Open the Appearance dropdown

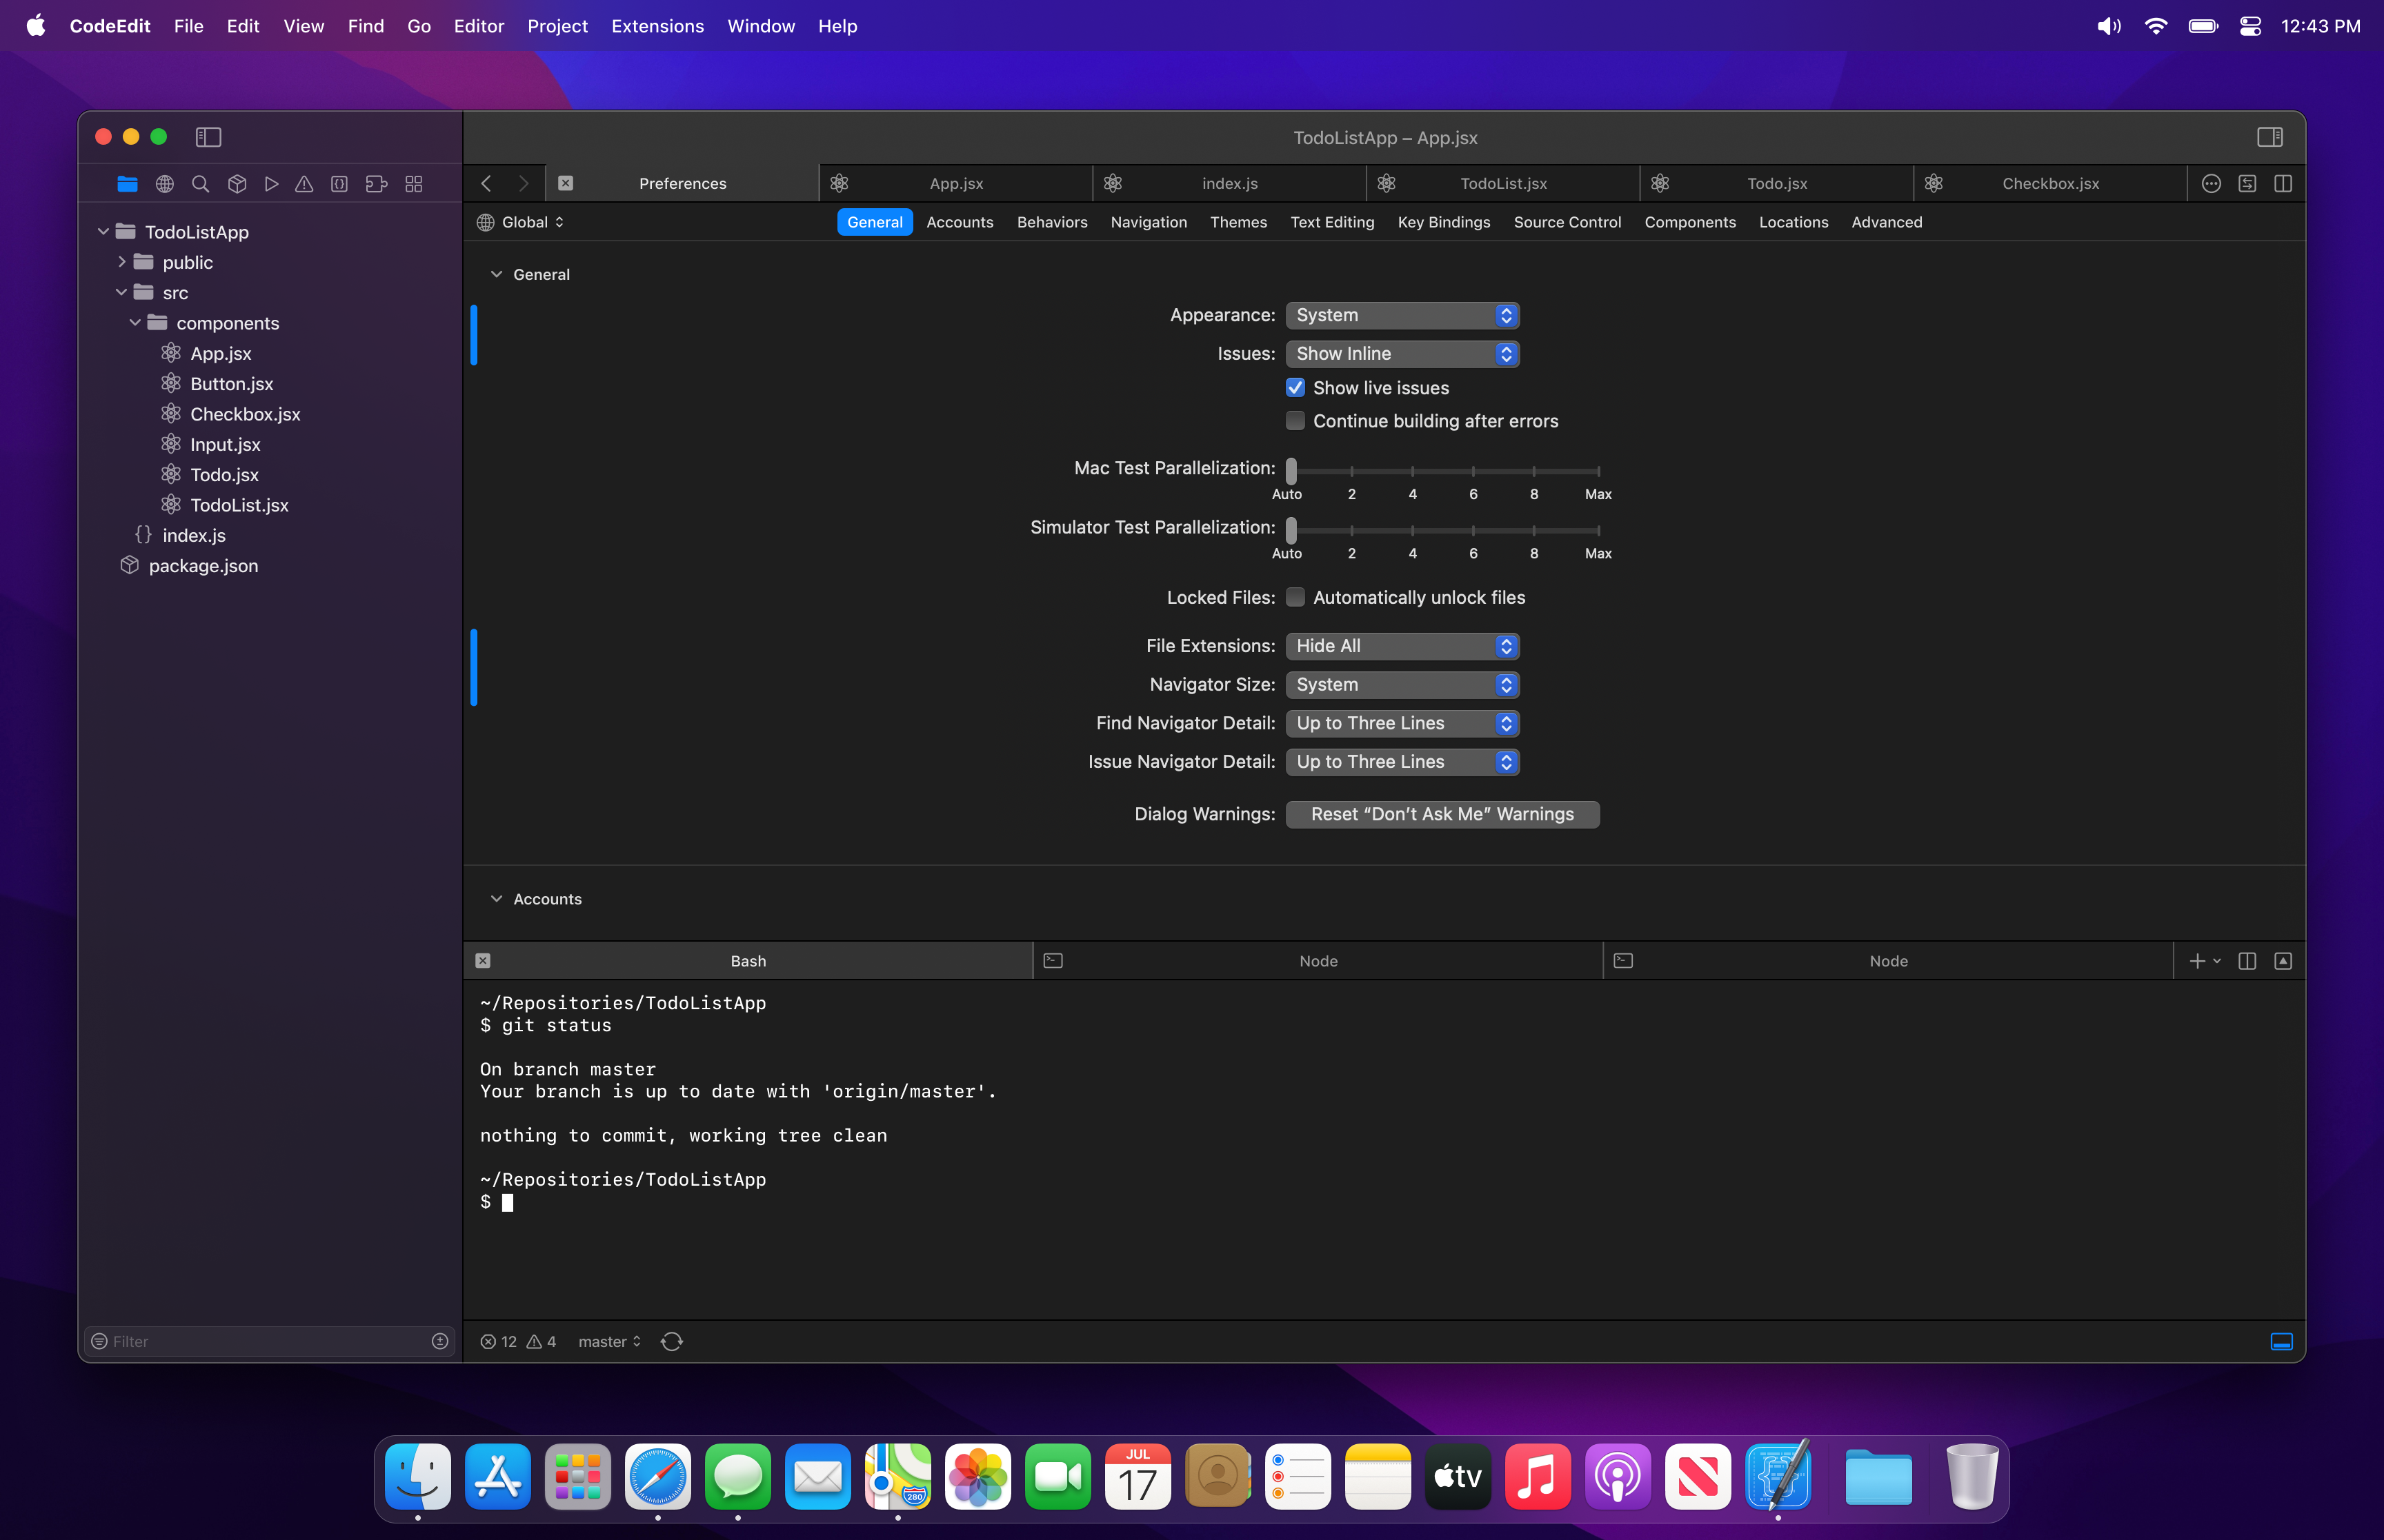1402,315
